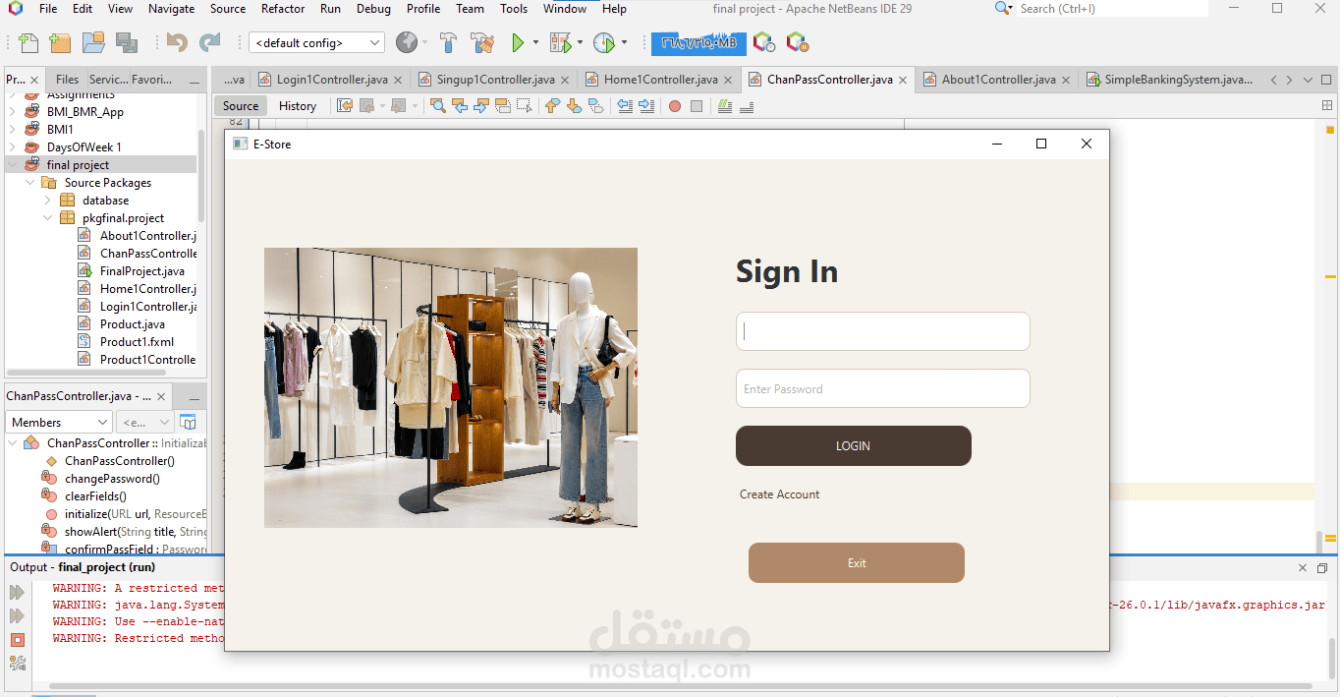Screen dimensions: 1340x697
Task: Click the red Stop icon in Output panel
Action: 17,640
